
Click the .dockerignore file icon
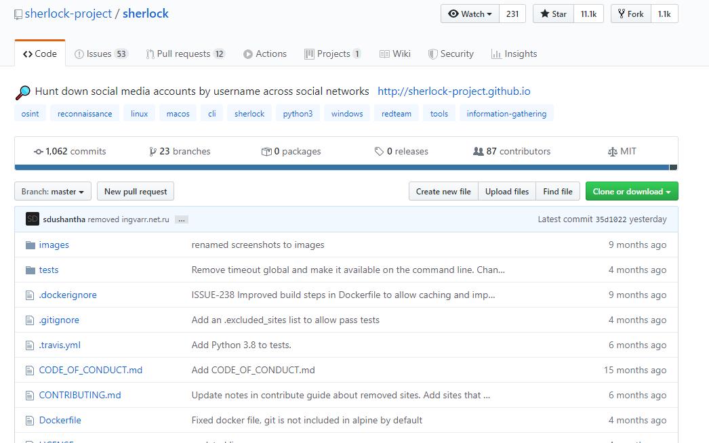[x=29, y=295]
